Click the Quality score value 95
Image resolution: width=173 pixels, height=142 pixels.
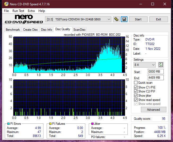[x=164, y=119]
